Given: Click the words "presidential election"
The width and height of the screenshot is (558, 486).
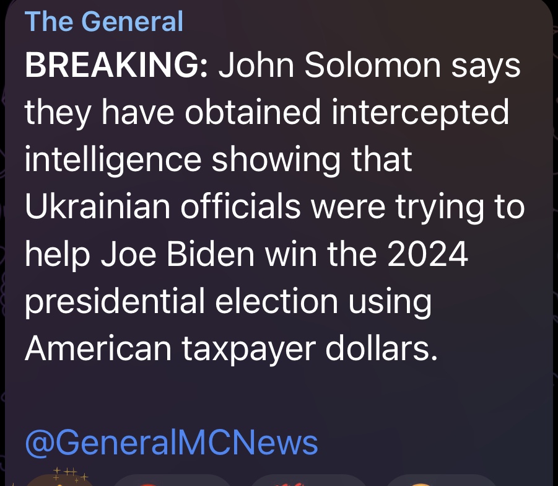Looking at the screenshot, I should coord(181,301).
